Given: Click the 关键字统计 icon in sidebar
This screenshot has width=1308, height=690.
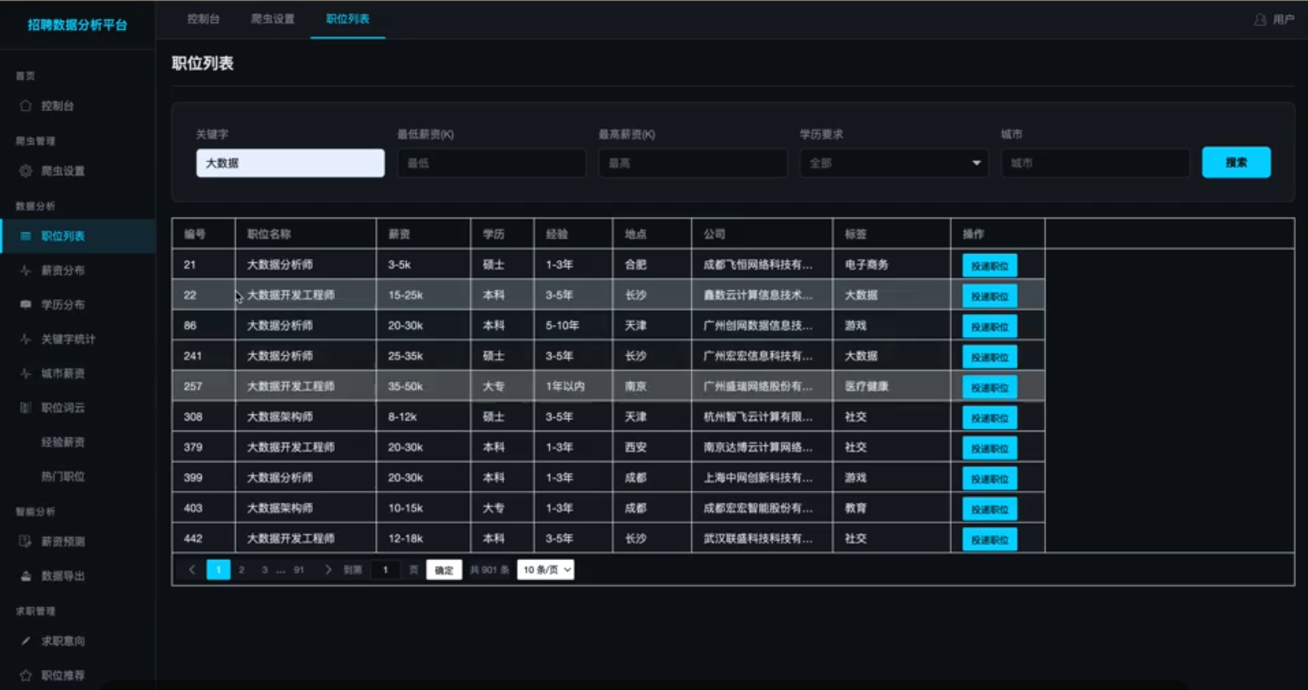Looking at the screenshot, I should coord(25,340).
